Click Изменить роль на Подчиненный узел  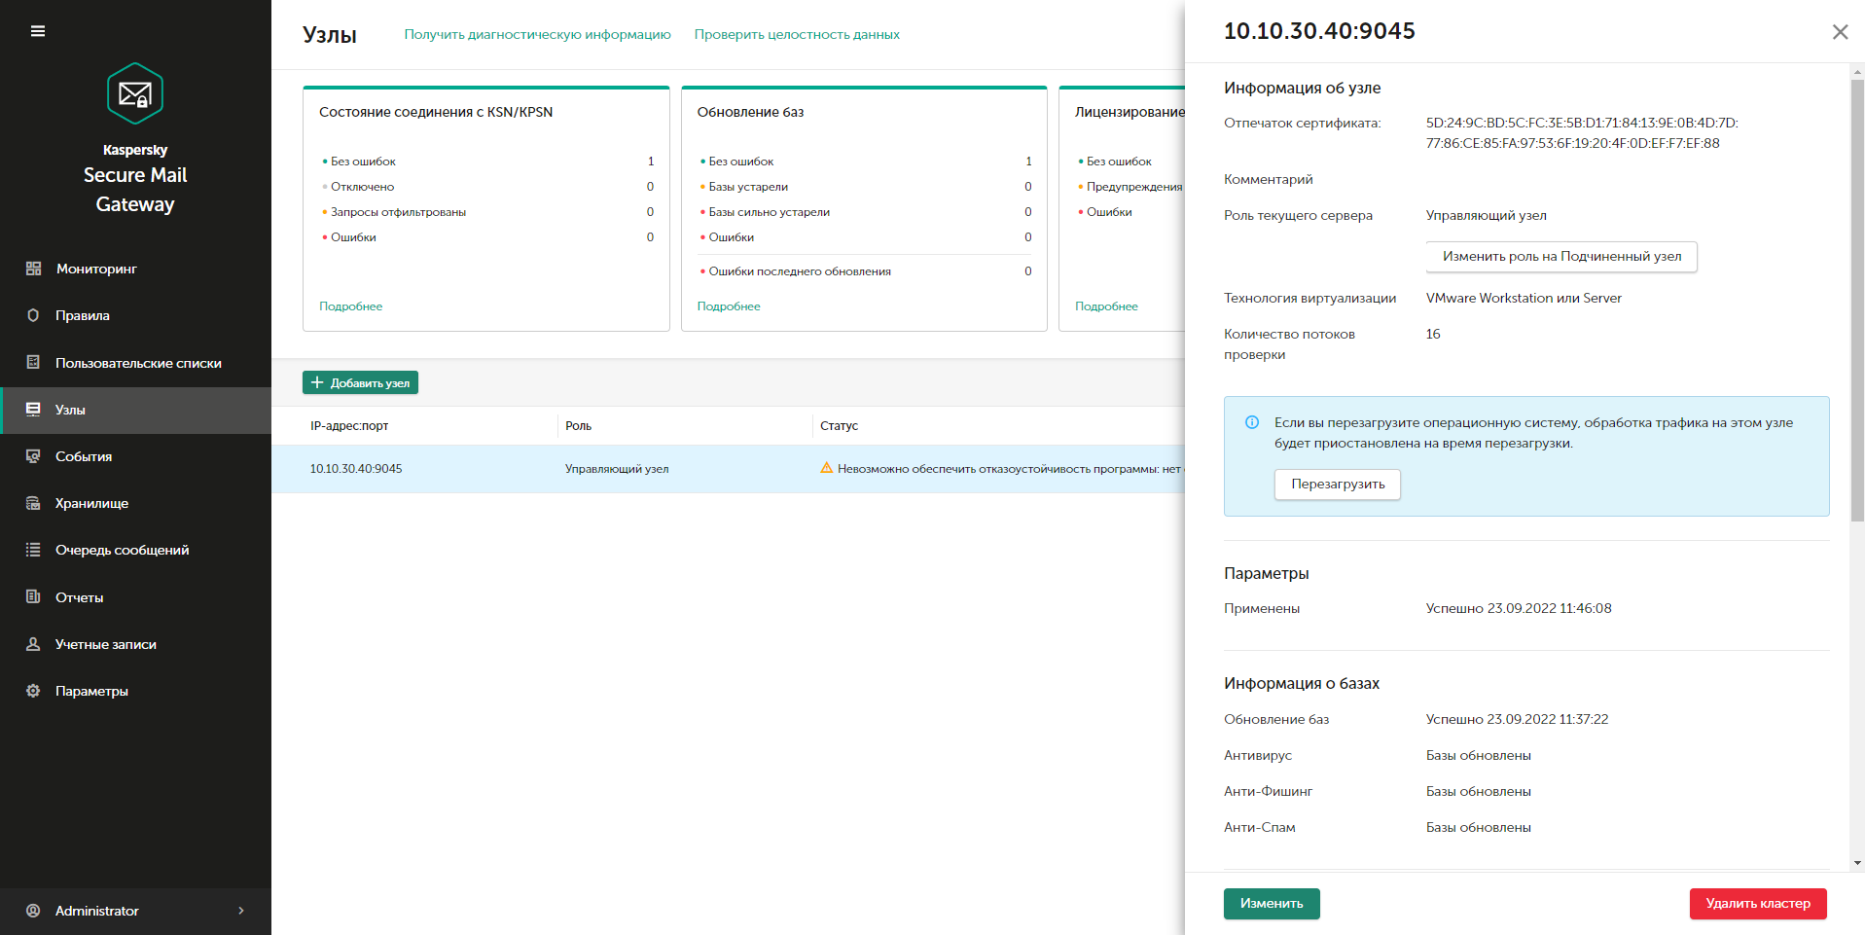pos(1561,257)
